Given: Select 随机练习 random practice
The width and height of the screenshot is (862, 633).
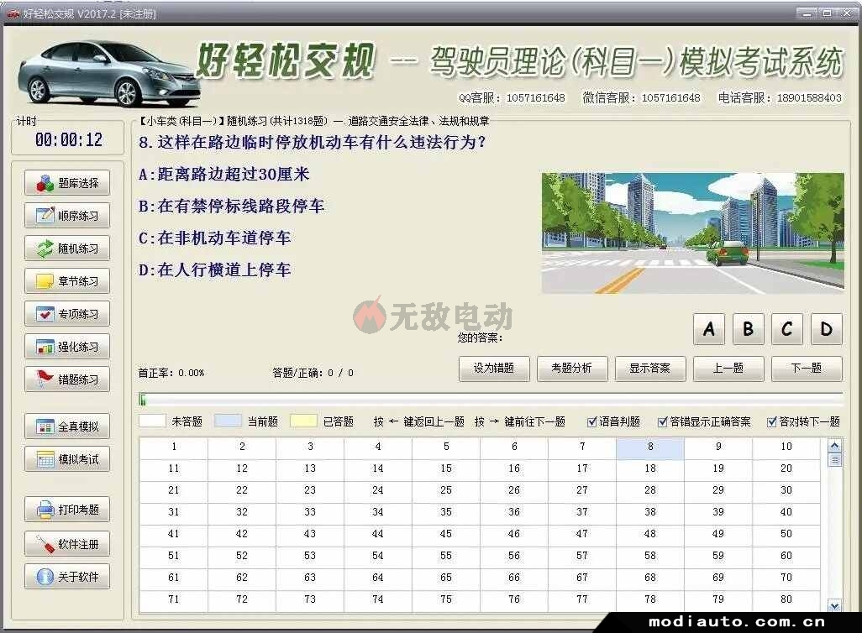Looking at the screenshot, I should point(67,248).
